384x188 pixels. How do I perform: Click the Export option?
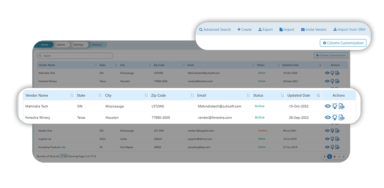(266, 30)
